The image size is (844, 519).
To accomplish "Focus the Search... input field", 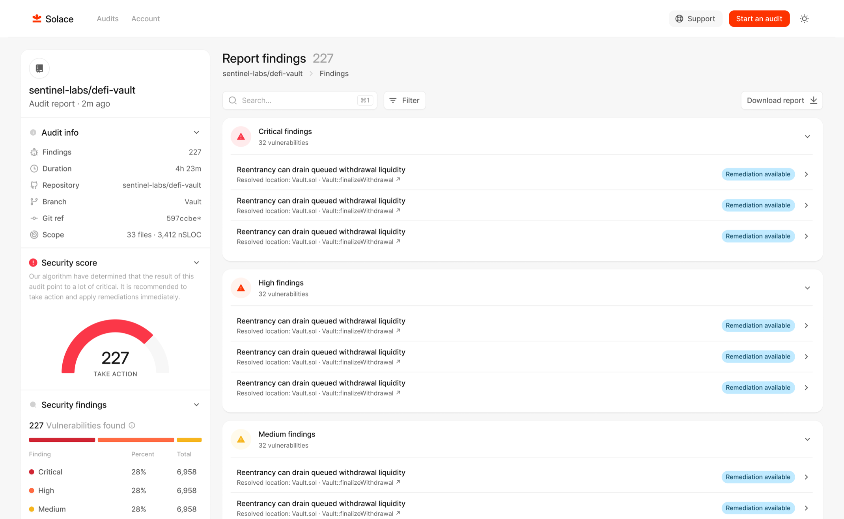I will coord(300,100).
